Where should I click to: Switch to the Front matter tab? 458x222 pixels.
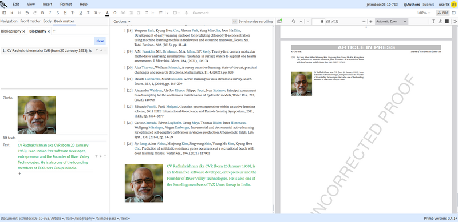tap(30, 21)
